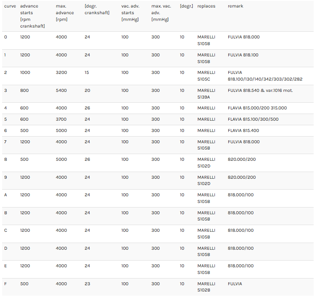Select the 'remark' column header
The image size is (314, 299).
235,6
